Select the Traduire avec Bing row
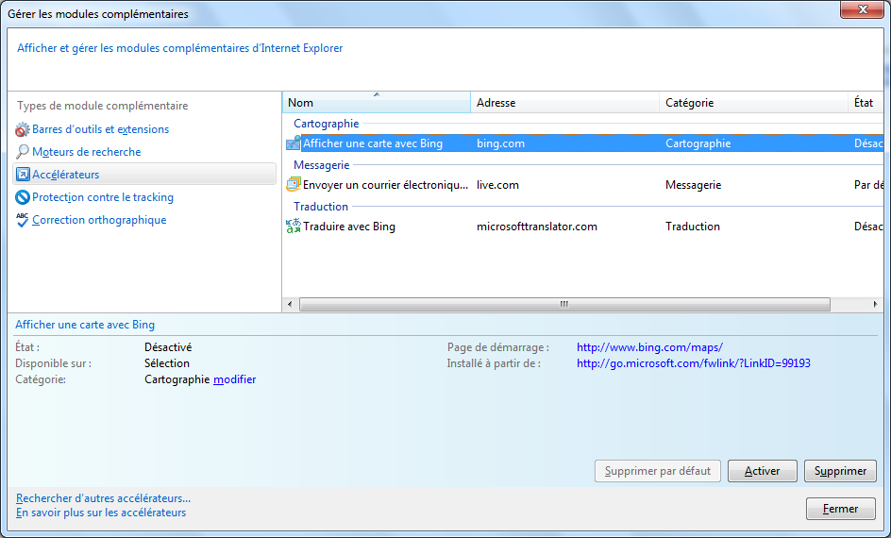The height and width of the screenshot is (538, 891). [584, 227]
